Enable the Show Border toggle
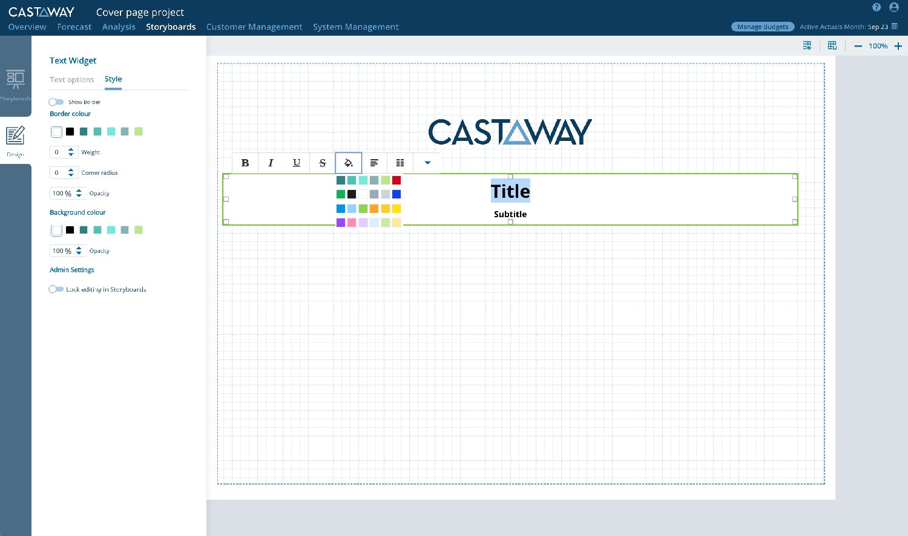908x536 pixels. click(56, 102)
